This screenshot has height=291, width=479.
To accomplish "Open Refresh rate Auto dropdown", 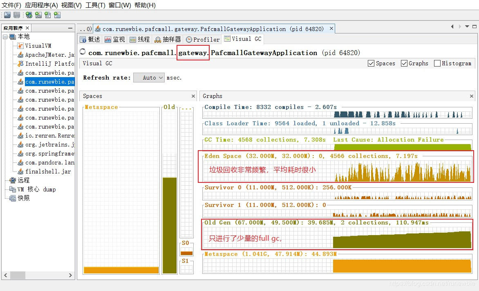I will pos(149,78).
